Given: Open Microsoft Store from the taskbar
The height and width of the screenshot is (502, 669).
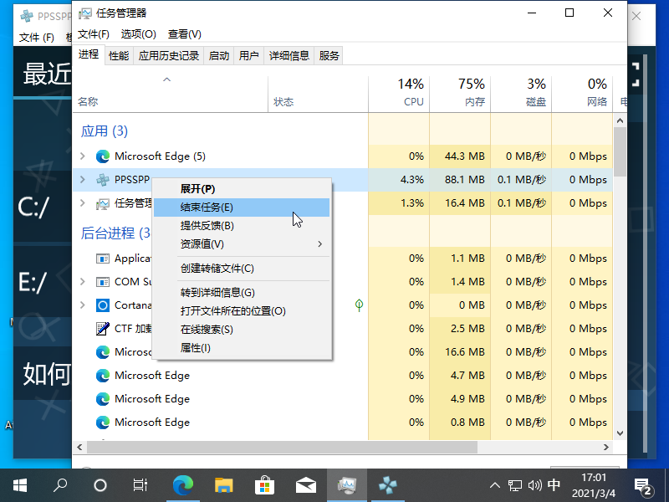Looking at the screenshot, I should pyautogui.click(x=264, y=484).
